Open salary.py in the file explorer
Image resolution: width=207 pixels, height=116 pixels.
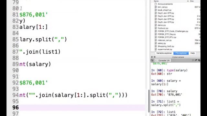(162, 43)
